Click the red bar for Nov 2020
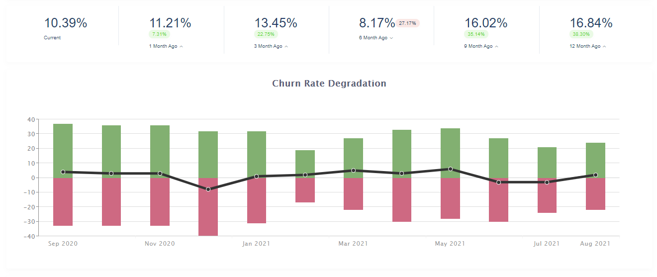 pyautogui.click(x=160, y=201)
